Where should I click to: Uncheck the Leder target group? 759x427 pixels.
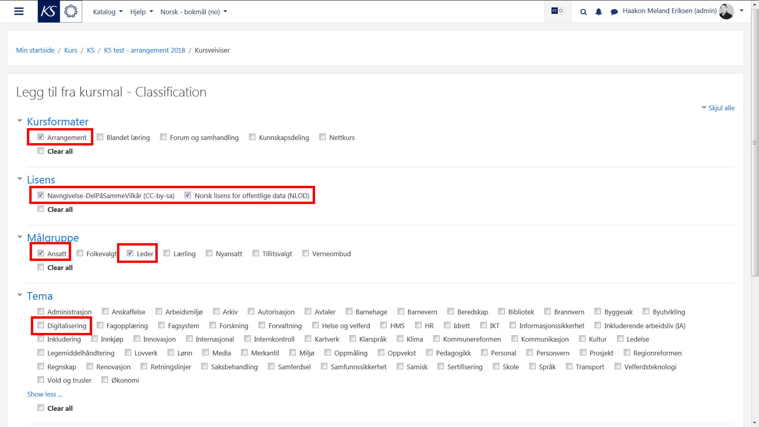[130, 253]
